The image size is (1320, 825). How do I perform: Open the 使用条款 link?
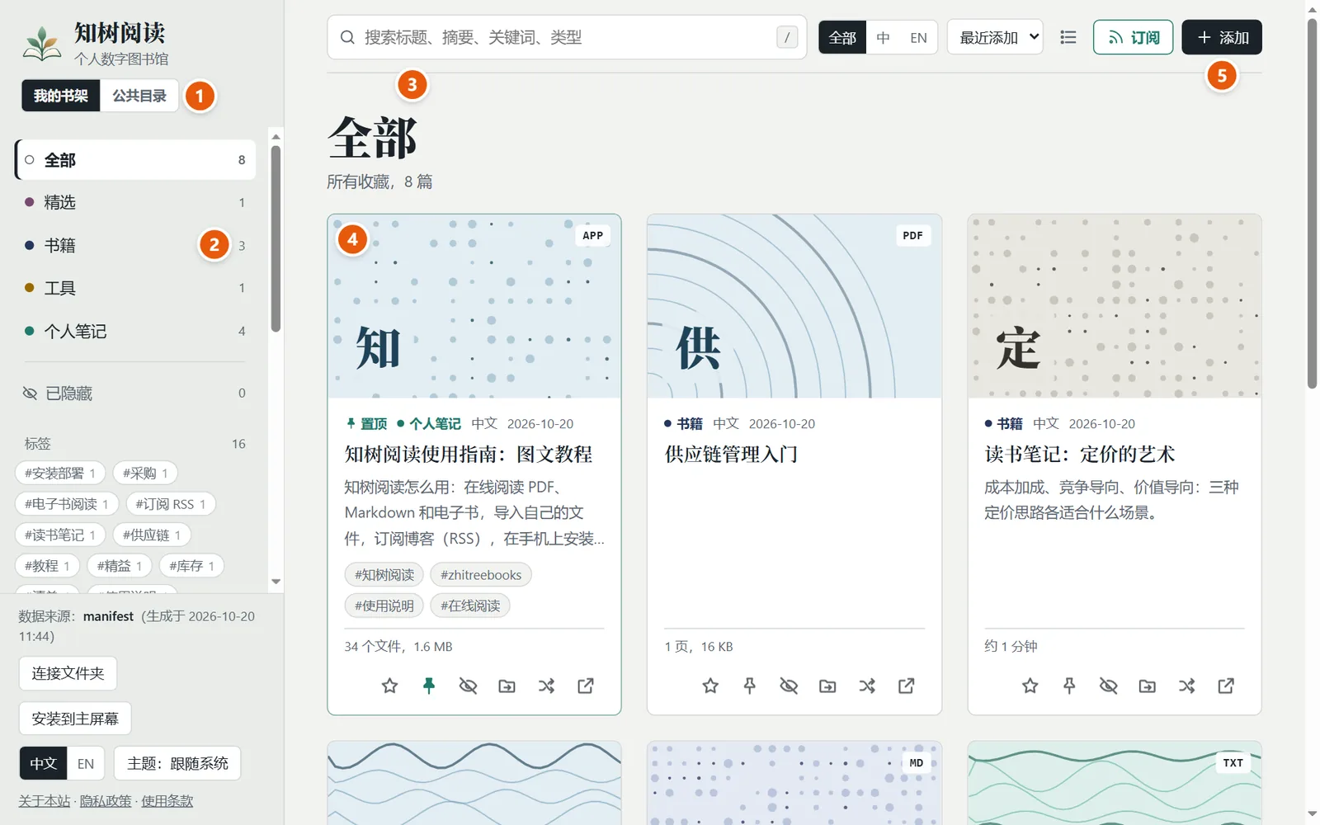click(167, 801)
